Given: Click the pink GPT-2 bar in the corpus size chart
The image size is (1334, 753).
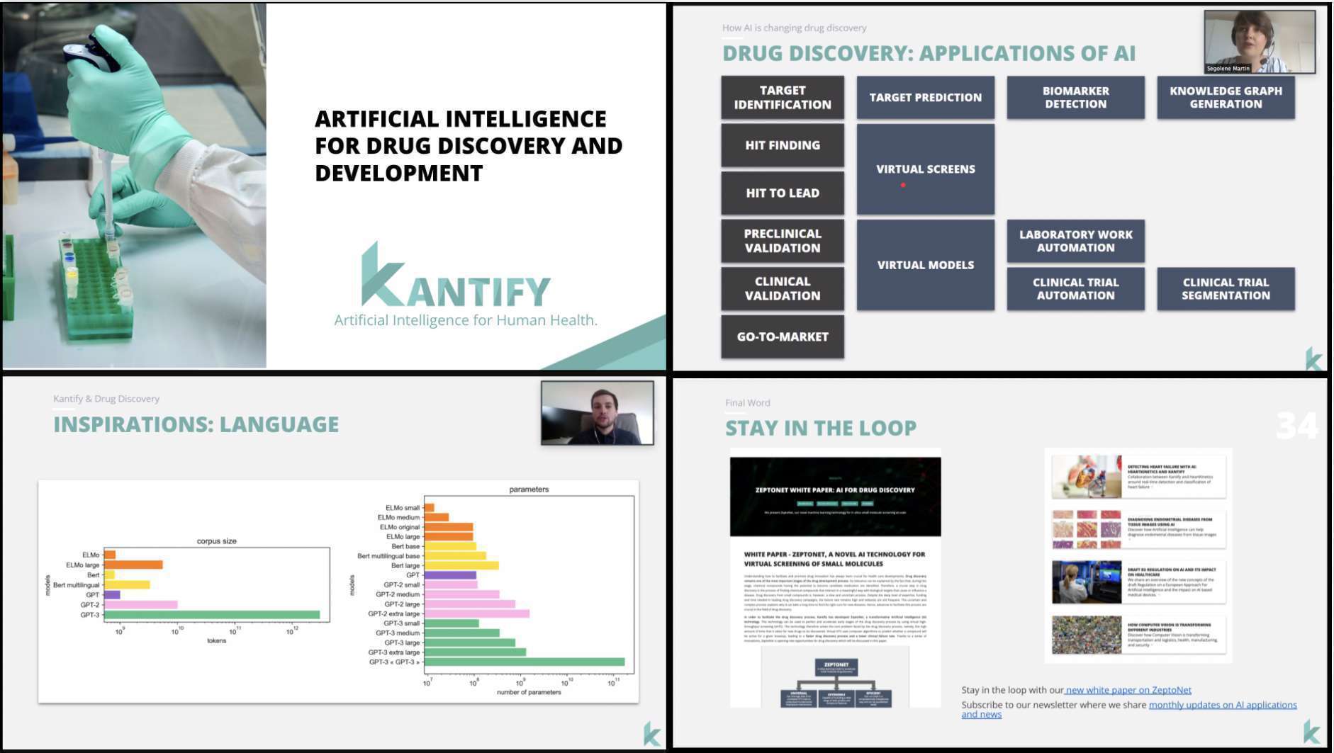Looking at the screenshot, I should coord(140,605).
